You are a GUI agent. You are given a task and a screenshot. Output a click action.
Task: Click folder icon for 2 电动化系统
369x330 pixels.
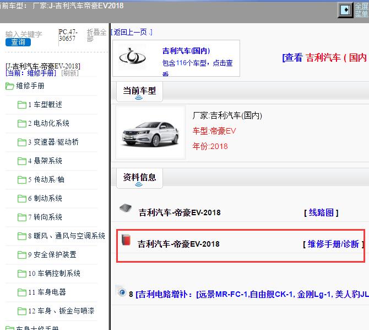[22, 124]
